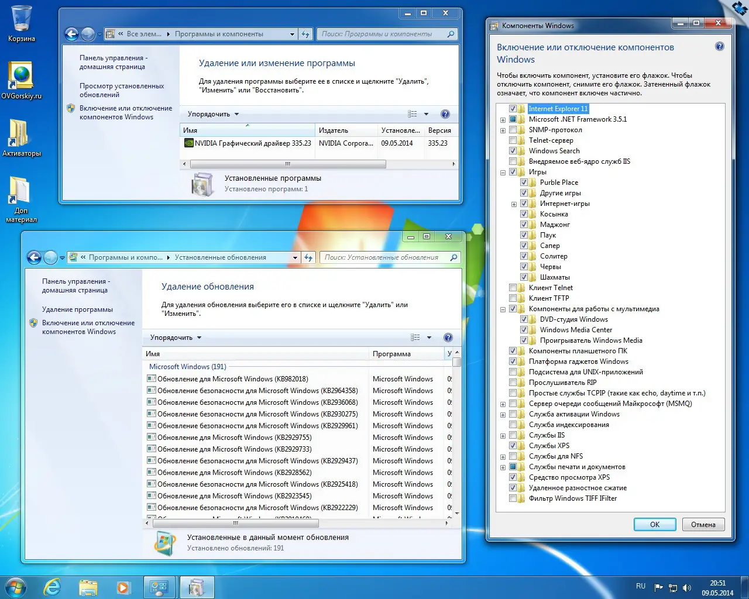Go back in Установленные обновления window
749x599 pixels.
point(34,257)
